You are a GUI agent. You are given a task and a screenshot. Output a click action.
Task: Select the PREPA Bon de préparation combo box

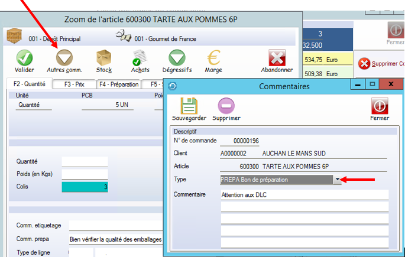coord(277,179)
